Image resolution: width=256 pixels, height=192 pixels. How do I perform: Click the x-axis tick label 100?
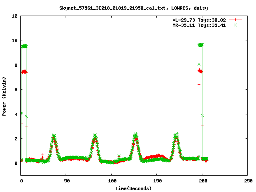[112, 181]
